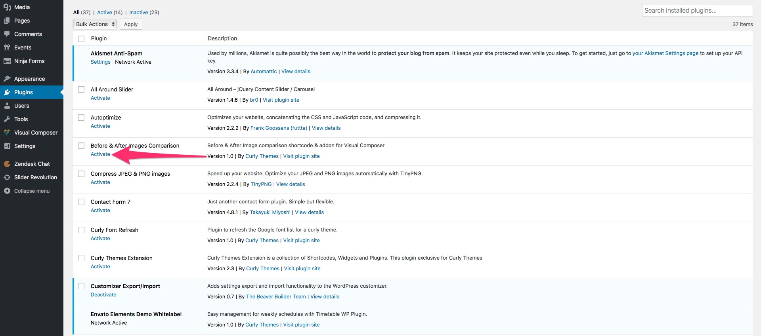Activate the Before & After Images Comparison plugin
The image size is (761, 336).
click(x=100, y=154)
